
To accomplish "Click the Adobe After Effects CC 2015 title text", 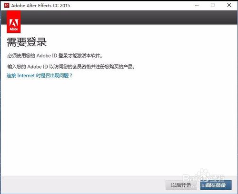I will pyautogui.click(x=40, y=6).
